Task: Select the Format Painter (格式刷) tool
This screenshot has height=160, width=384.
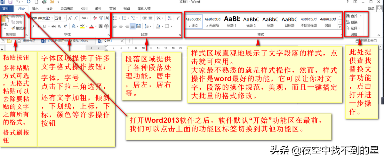Action: click(18, 28)
